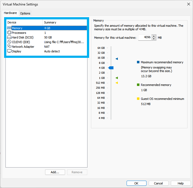This screenshot has width=193, height=188.
Task: Select the Hardware tab
Action: (x=10, y=13)
